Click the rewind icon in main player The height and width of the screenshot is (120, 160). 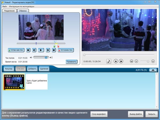131,61
